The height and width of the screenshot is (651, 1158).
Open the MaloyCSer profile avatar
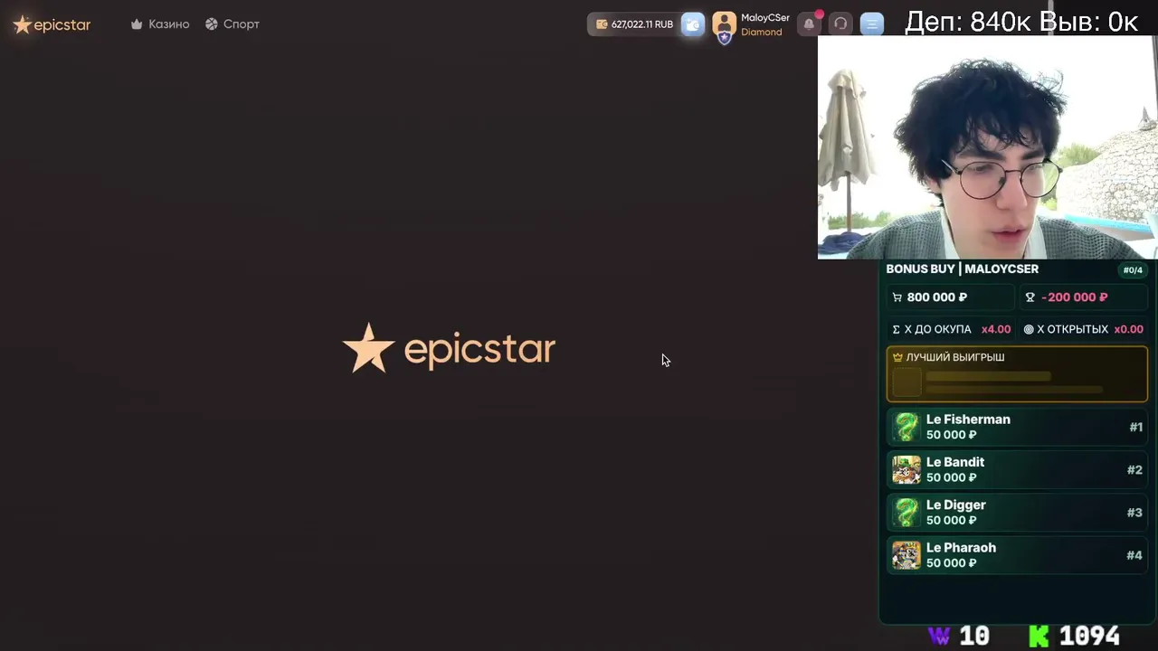pos(724,25)
